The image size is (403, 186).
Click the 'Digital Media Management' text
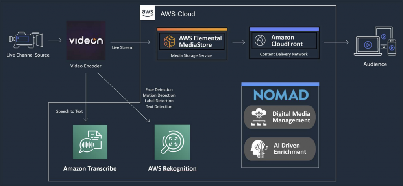[291, 117]
